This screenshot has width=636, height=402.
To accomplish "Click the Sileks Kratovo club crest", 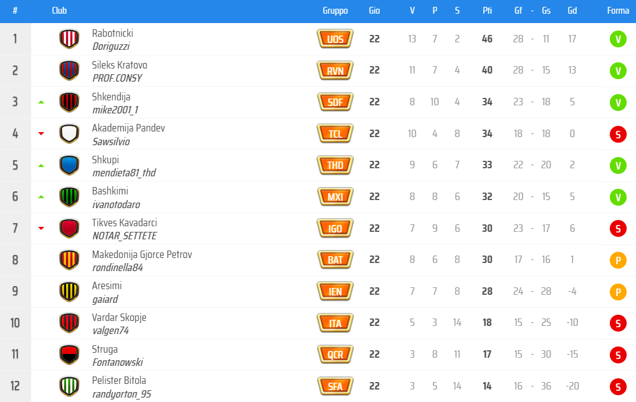I will coord(69,70).
